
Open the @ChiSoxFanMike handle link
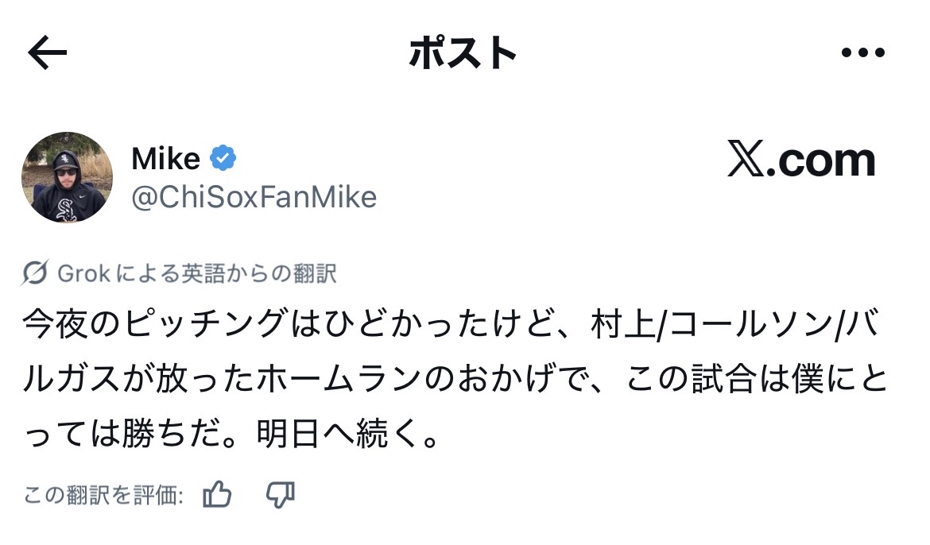254,197
